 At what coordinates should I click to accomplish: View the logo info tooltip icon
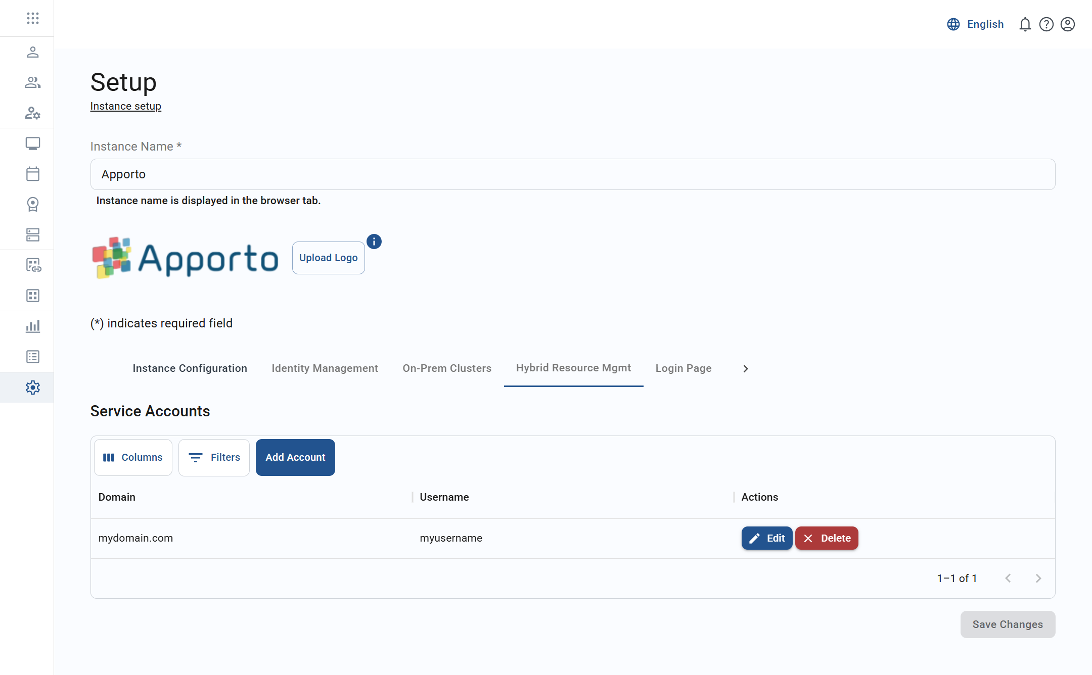coord(374,242)
